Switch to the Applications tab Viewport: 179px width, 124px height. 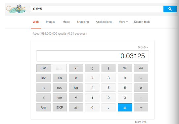point(104,22)
